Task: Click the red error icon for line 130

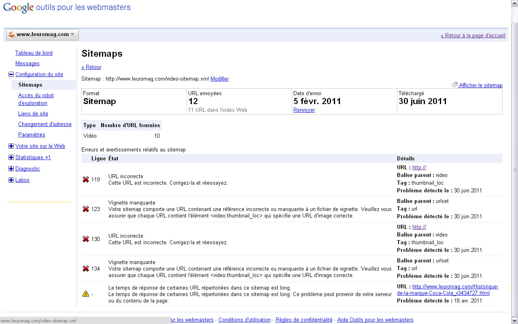Action: [x=86, y=239]
